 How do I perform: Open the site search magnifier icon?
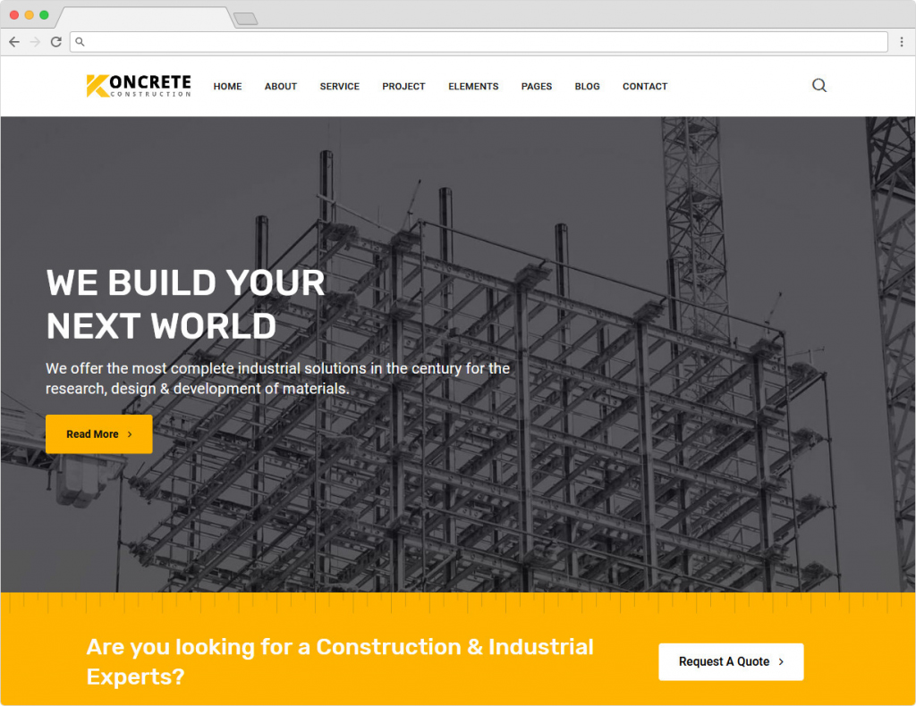[x=818, y=86]
